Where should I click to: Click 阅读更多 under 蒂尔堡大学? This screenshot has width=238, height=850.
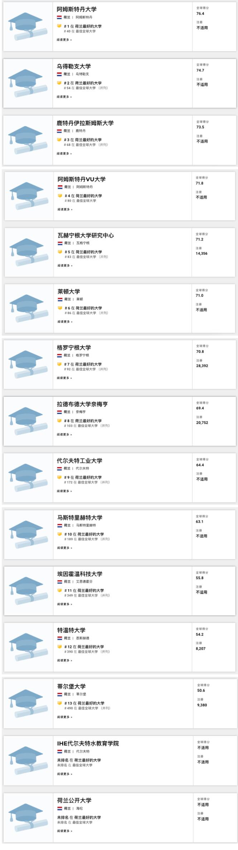point(64,717)
